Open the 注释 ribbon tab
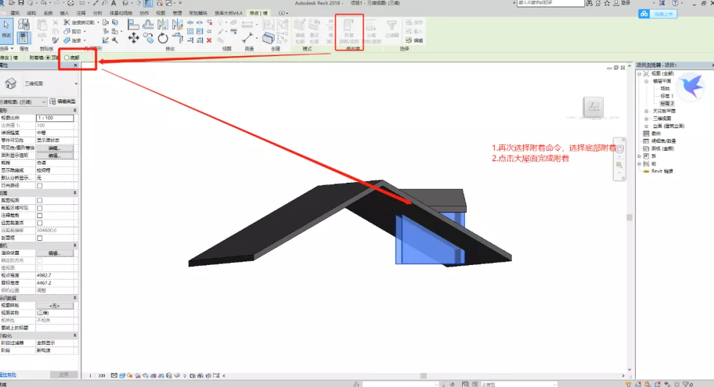 click(x=81, y=13)
